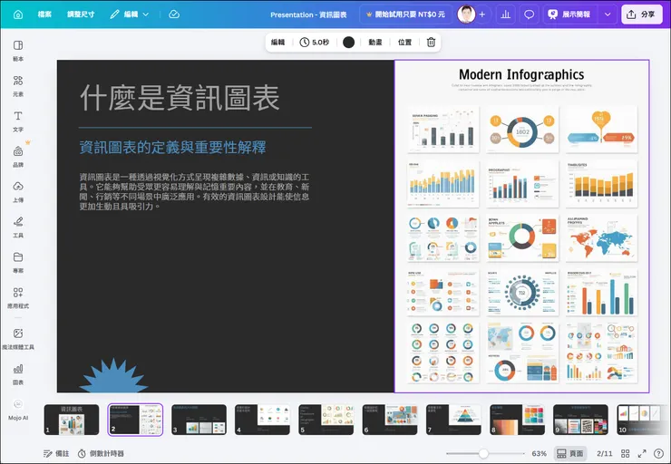
Task: Check the cloud save status icon
Action: tap(174, 14)
